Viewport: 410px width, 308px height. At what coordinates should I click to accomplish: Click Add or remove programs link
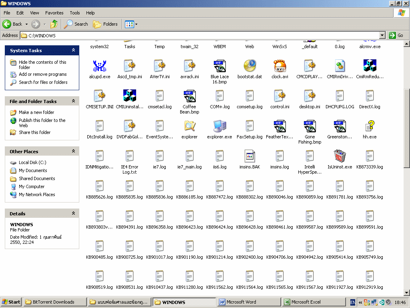click(42, 74)
